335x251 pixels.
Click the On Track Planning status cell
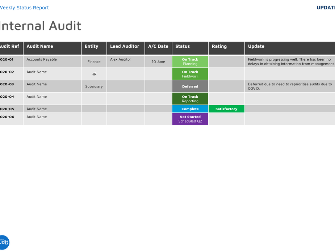click(x=190, y=62)
